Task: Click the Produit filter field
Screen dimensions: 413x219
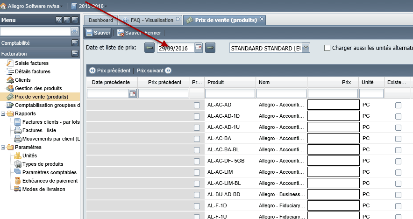Action: [230, 93]
